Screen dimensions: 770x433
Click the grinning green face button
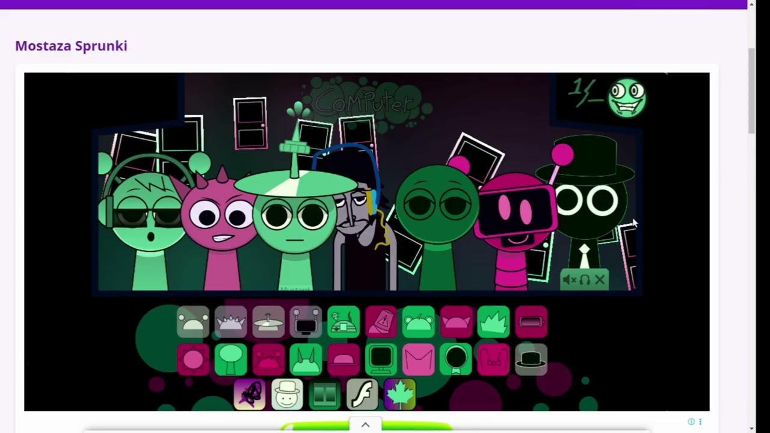click(627, 97)
